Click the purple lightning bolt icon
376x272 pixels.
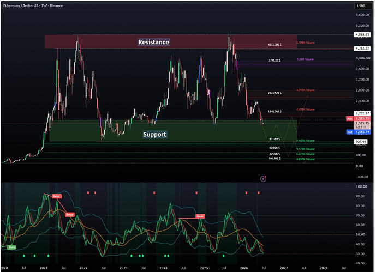pos(263,179)
